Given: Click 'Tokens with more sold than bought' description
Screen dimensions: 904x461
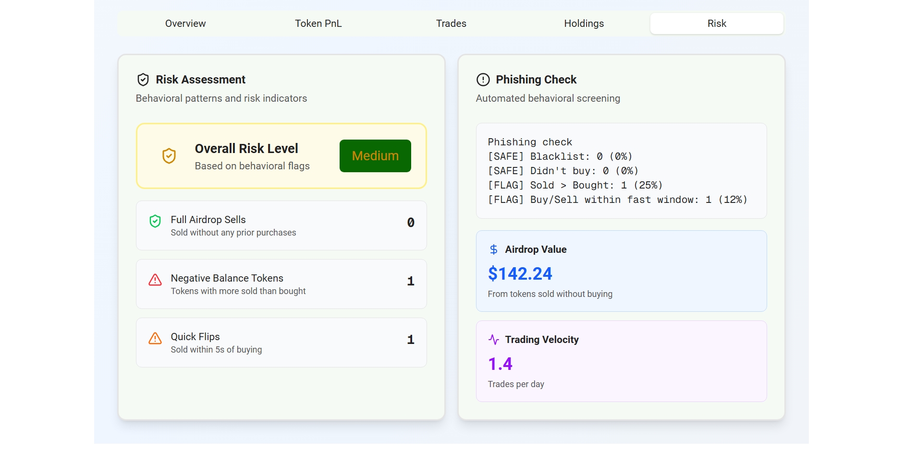Looking at the screenshot, I should click(x=238, y=291).
